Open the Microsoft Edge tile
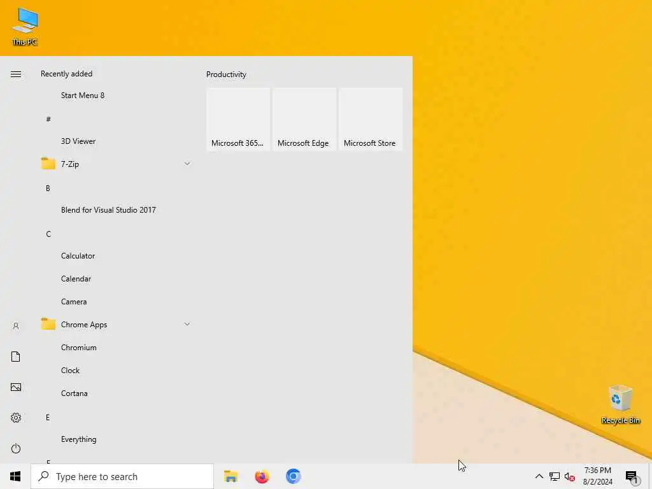This screenshot has height=489, width=652. pyautogui.click(x=304, y=119)
